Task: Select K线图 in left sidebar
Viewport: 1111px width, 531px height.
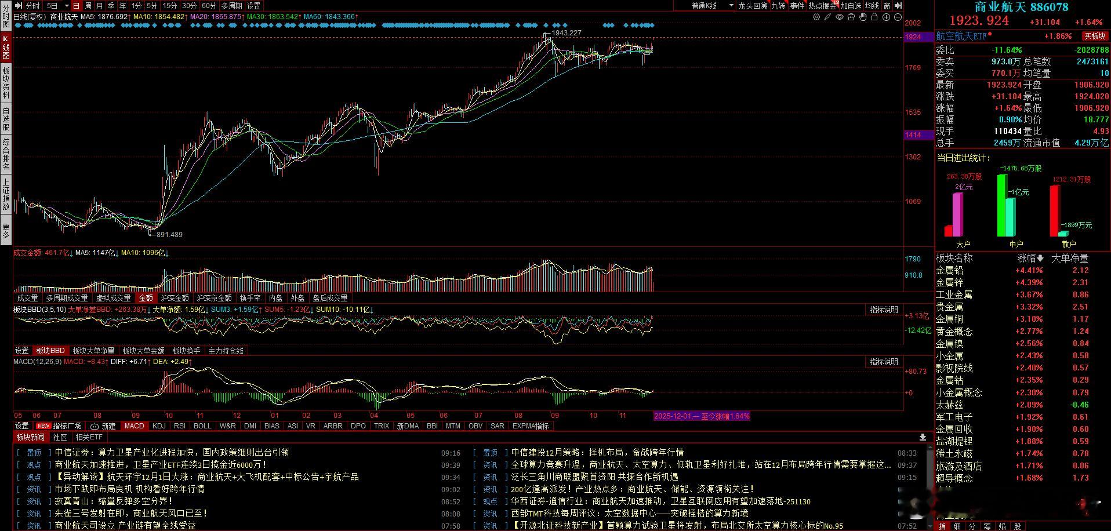Action: (6, 48)
